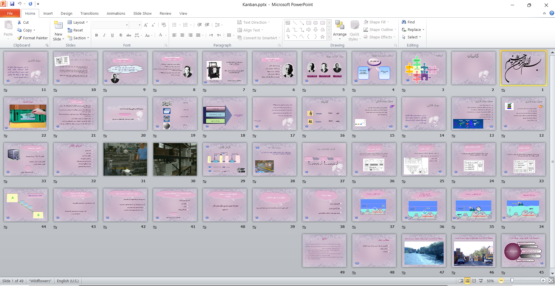Select the Star shape in shapes gallery
Screen dimensions: 555x286
click(x=322, y=37)
